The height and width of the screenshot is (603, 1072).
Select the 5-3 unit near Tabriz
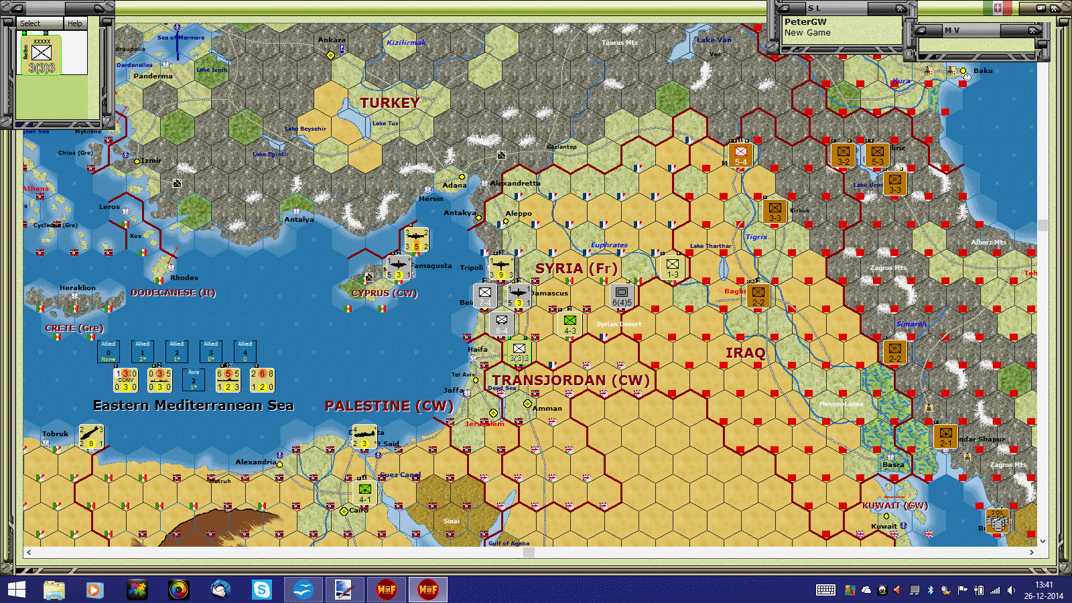[x=877, y=155]
